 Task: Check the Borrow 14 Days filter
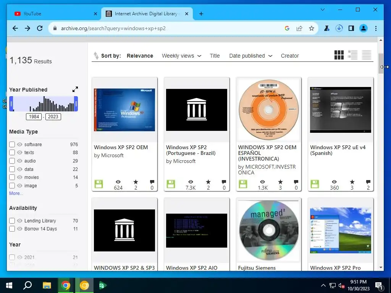[x=12, y=229]
